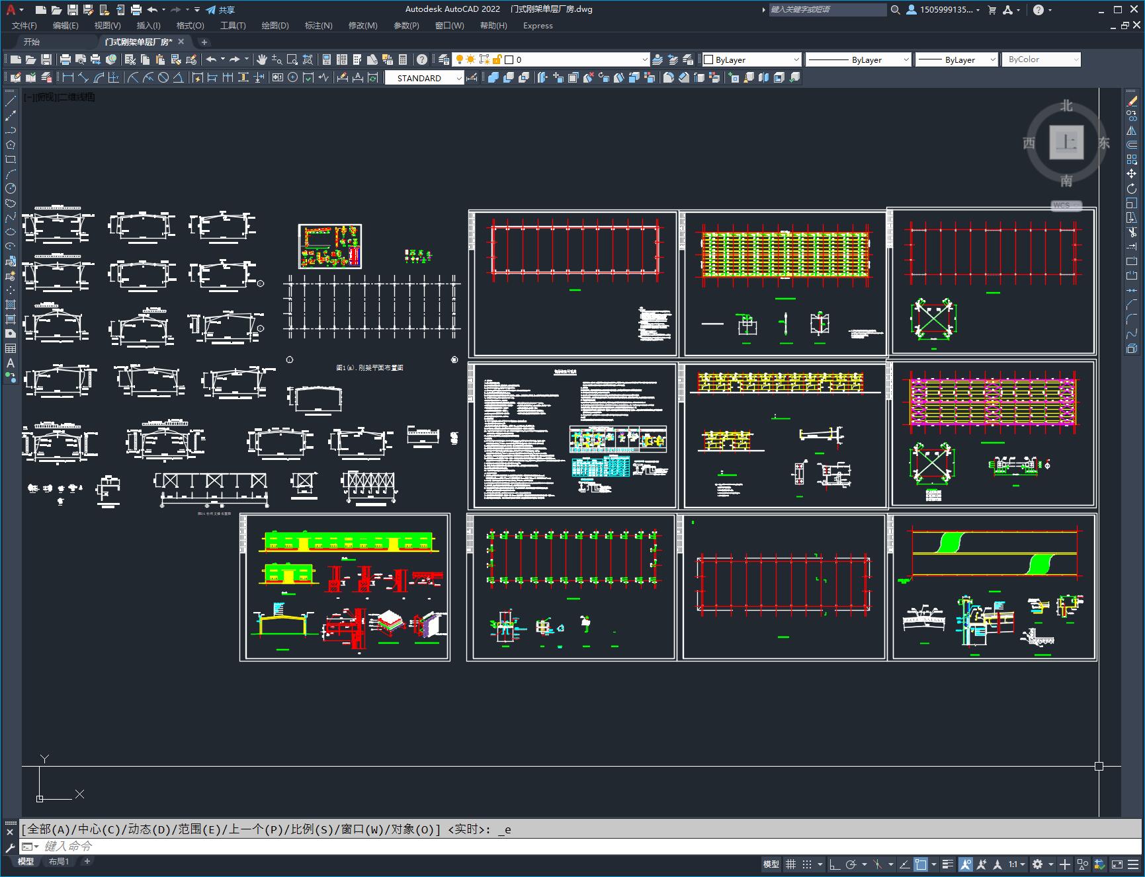Screen dimensions: 1145x877
Task: Open the 文件(F) menu
Action: click(x=24, y=26)
